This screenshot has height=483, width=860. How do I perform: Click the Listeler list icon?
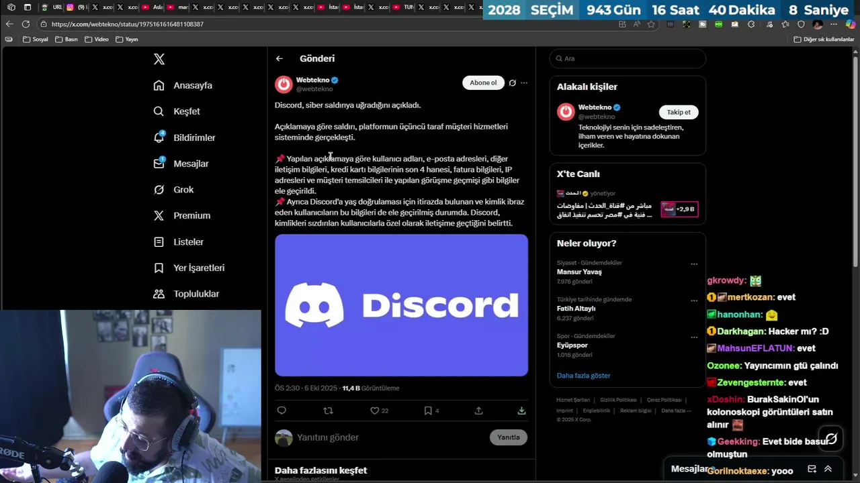(x=159, y=241)
